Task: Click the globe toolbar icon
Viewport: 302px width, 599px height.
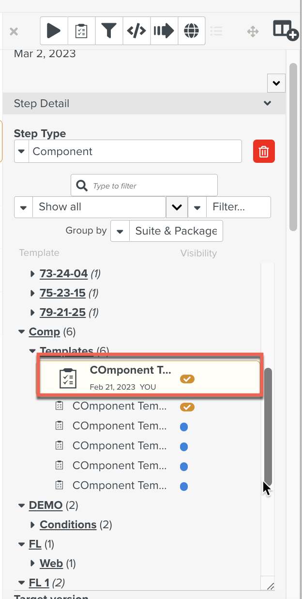Action: point(192,31)
